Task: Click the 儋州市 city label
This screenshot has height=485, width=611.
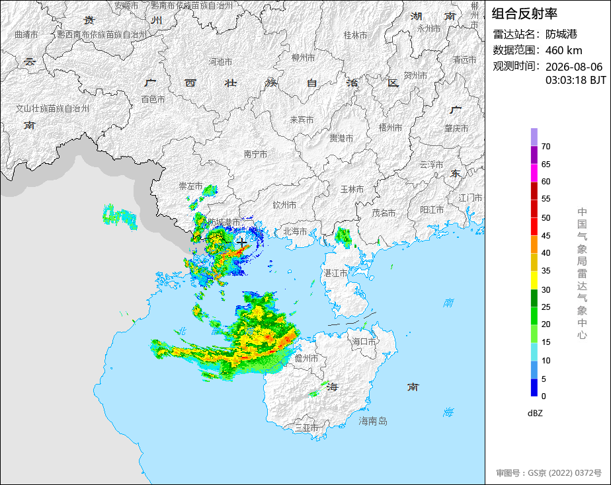Action: pyautogui.click(x=307, y=358)
